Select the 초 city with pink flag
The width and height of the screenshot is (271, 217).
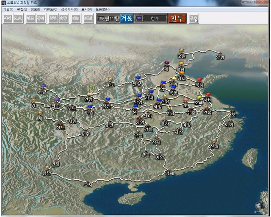tap(186, 103)
